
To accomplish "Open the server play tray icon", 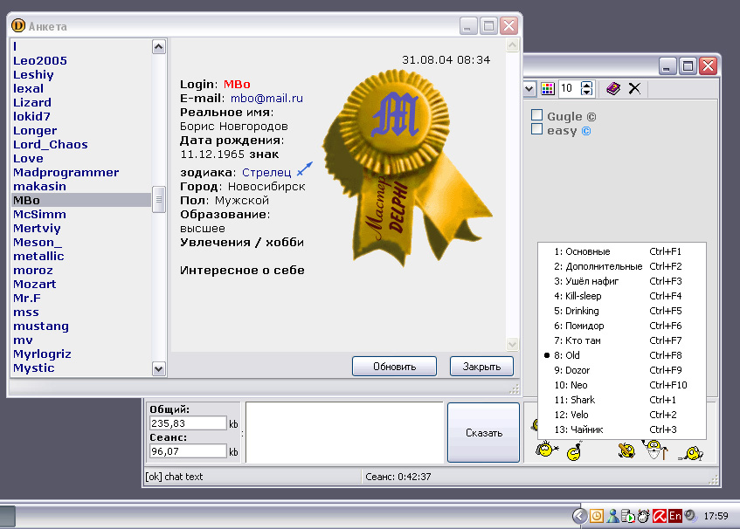I will (627, 516).
